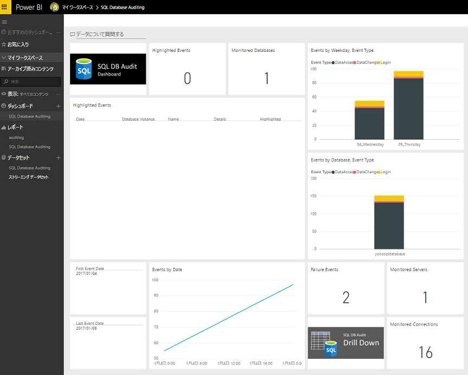Go to マイ ワークスペース breadcrumb link
This screenshot has height=375, width=468.
(x=77, y=7)
